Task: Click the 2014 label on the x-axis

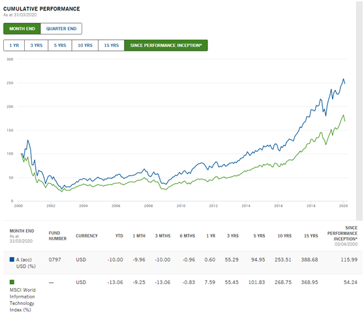Action: point(246,206)
